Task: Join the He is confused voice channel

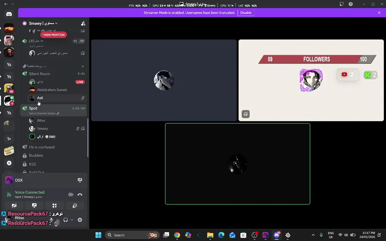Action: 53,147
